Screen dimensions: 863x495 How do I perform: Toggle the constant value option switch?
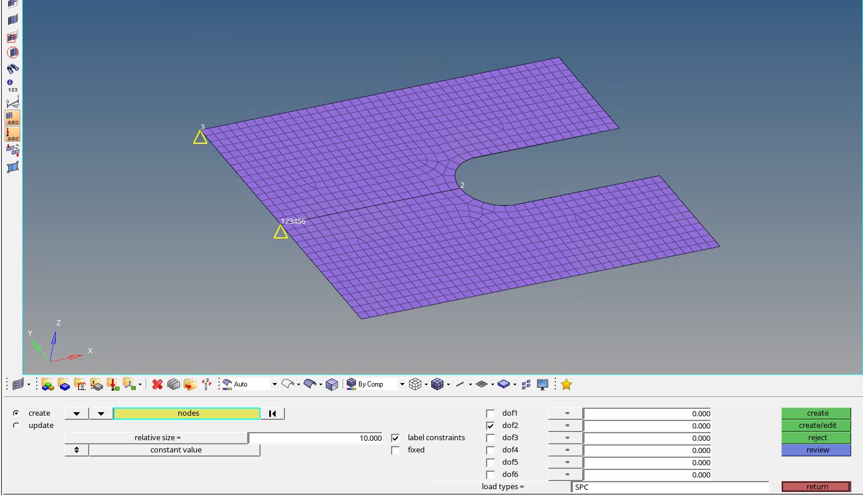click(x=76, y=450)
